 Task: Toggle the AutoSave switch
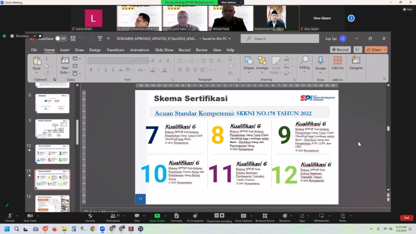(x=61, y=39)
